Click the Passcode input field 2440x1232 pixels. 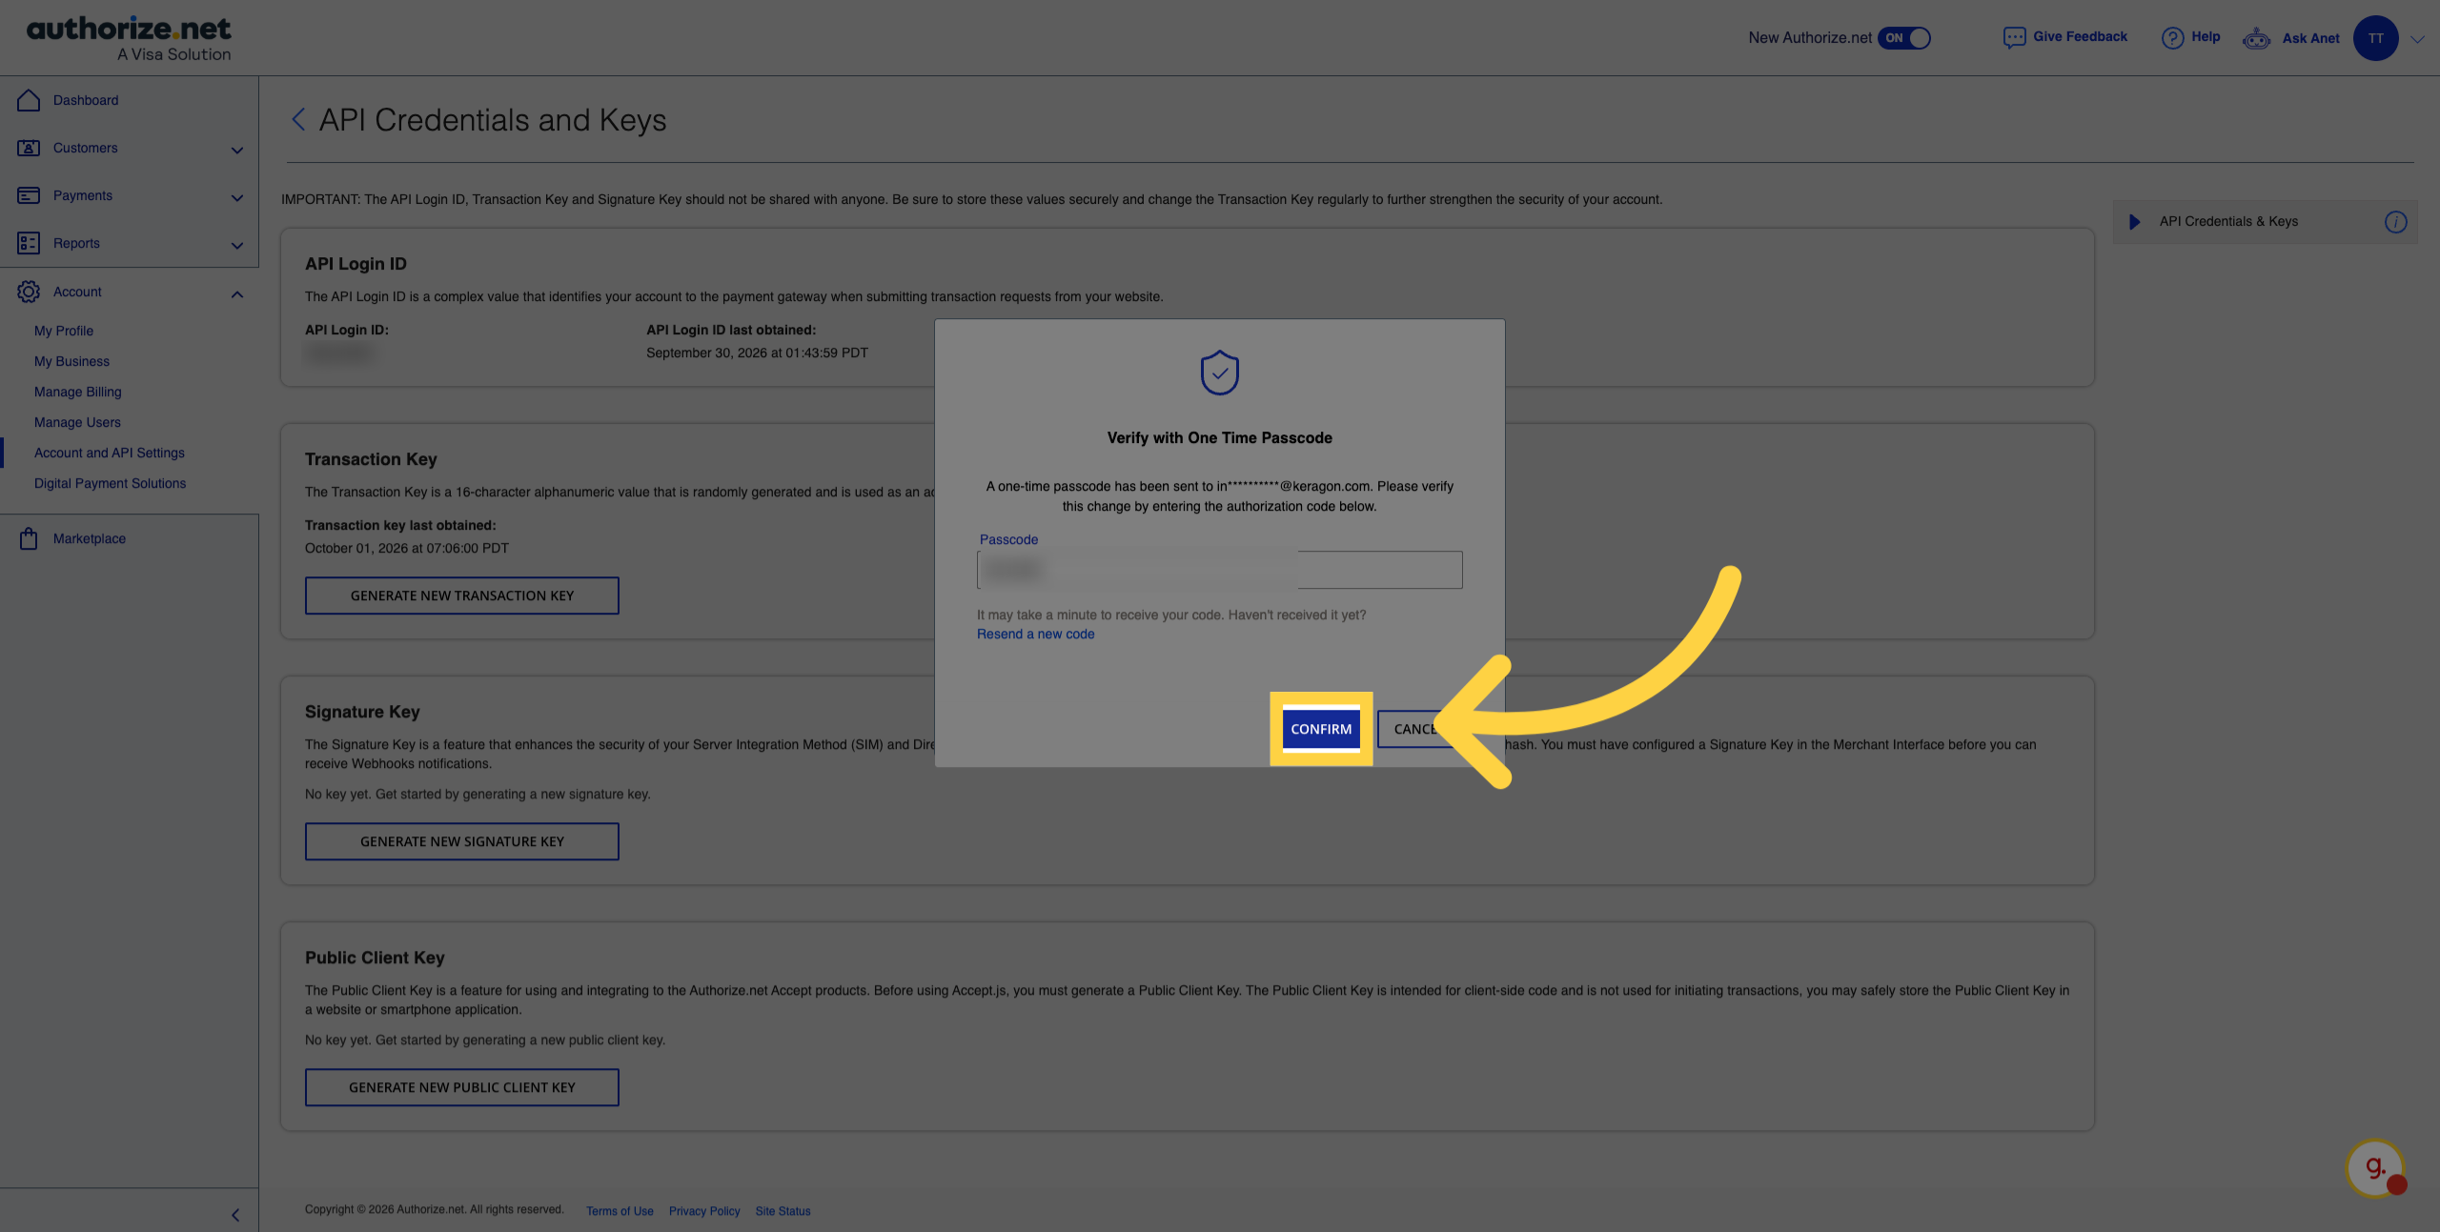[1219, 570]
